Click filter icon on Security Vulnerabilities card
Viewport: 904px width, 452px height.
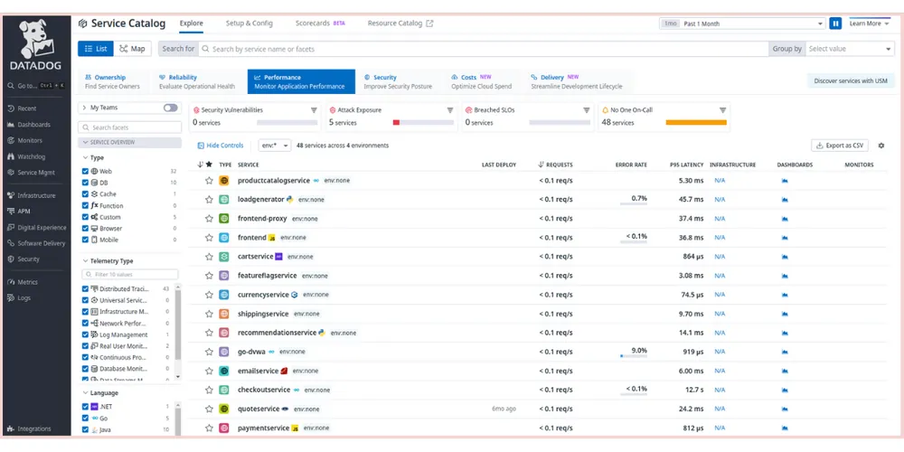[x=314, y=110]
